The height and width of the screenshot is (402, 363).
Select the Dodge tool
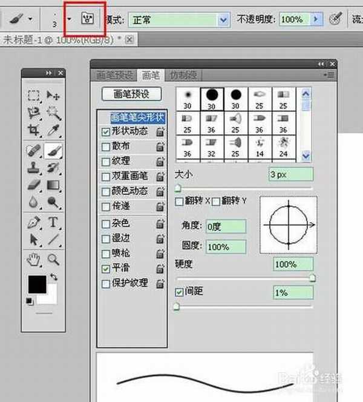point(53,202)
